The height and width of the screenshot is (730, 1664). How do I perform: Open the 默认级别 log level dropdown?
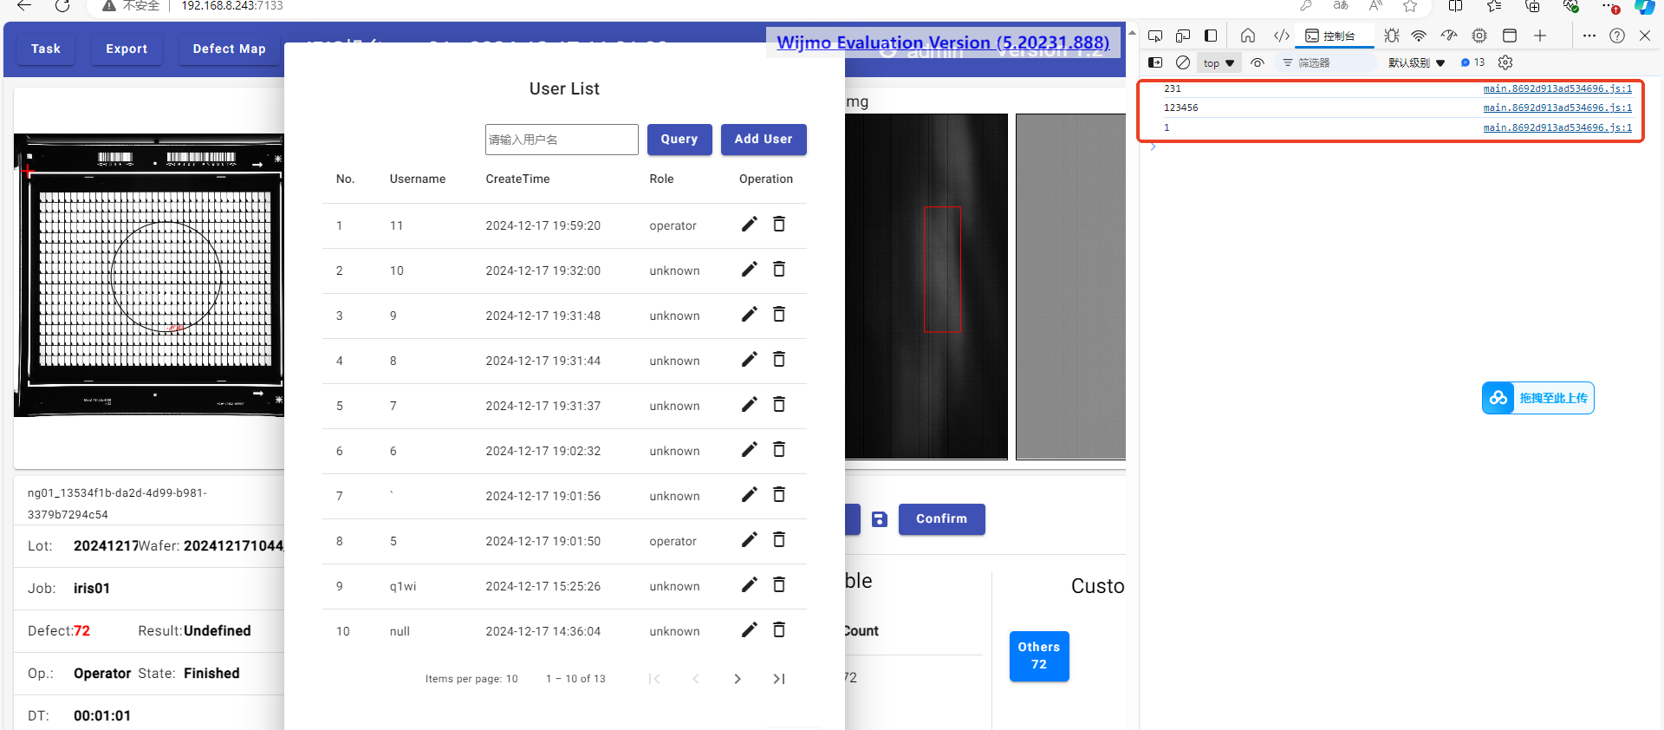coord(1417,62)
